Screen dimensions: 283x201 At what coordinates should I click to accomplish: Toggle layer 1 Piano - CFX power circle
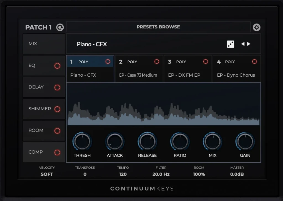coord(108,61)
